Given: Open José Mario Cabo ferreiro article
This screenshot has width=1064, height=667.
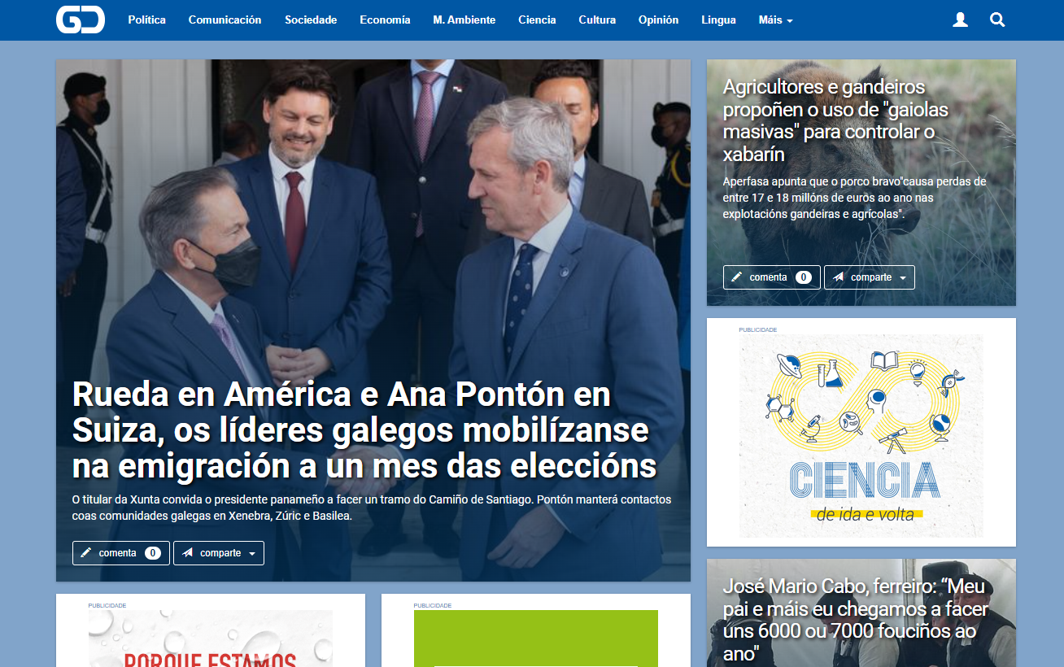Looking at the screenshot, I should pos(856,620).
